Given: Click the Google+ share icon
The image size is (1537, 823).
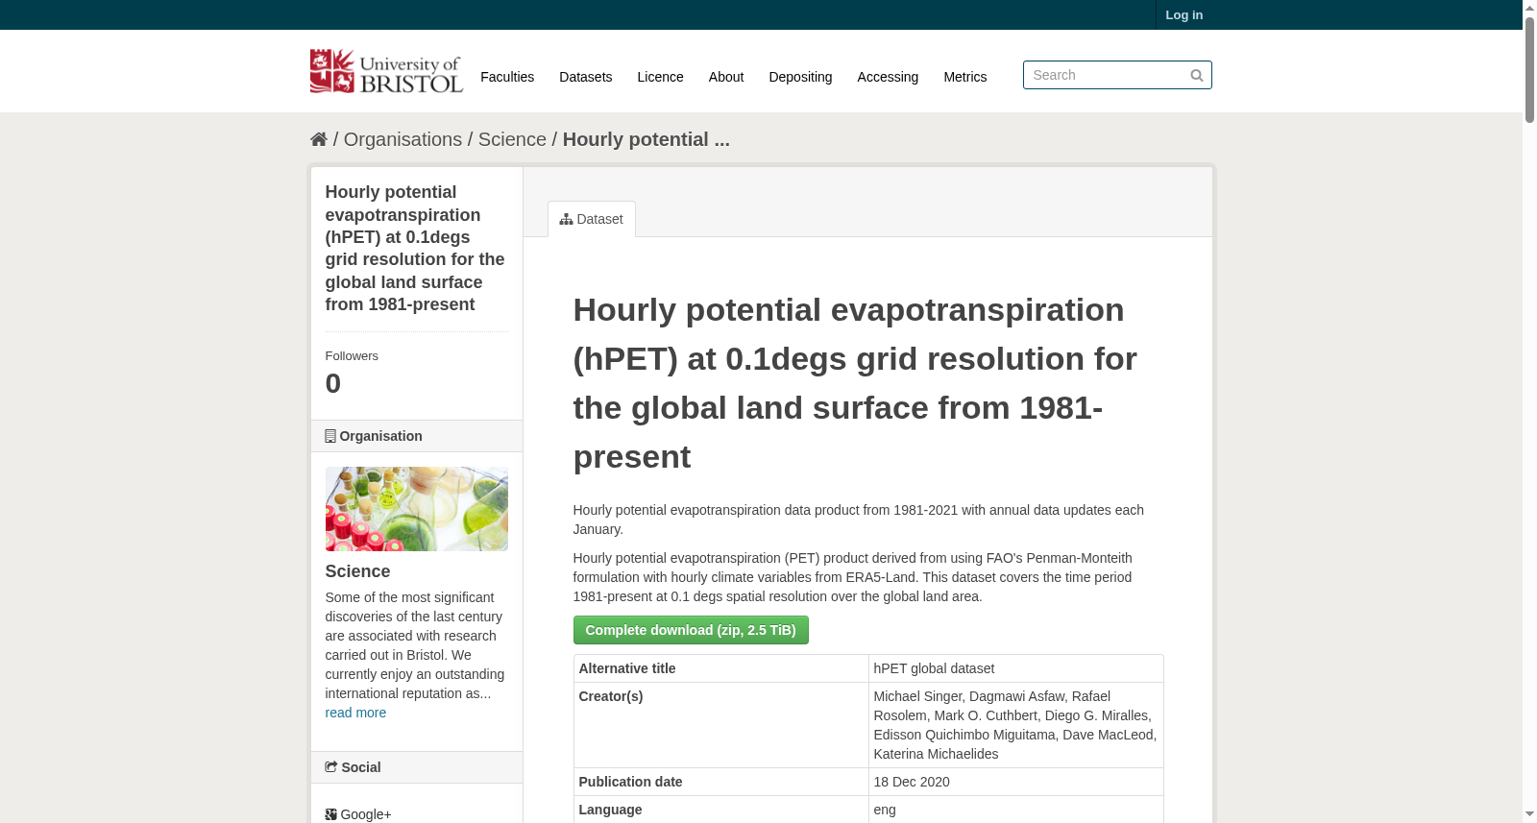Looking at the screenshot, I should [331, 814].
